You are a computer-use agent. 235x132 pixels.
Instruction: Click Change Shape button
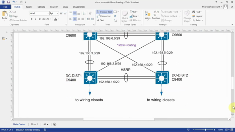click(187, 16)
